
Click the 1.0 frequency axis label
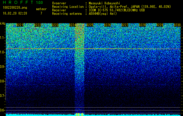pos(2,52)
